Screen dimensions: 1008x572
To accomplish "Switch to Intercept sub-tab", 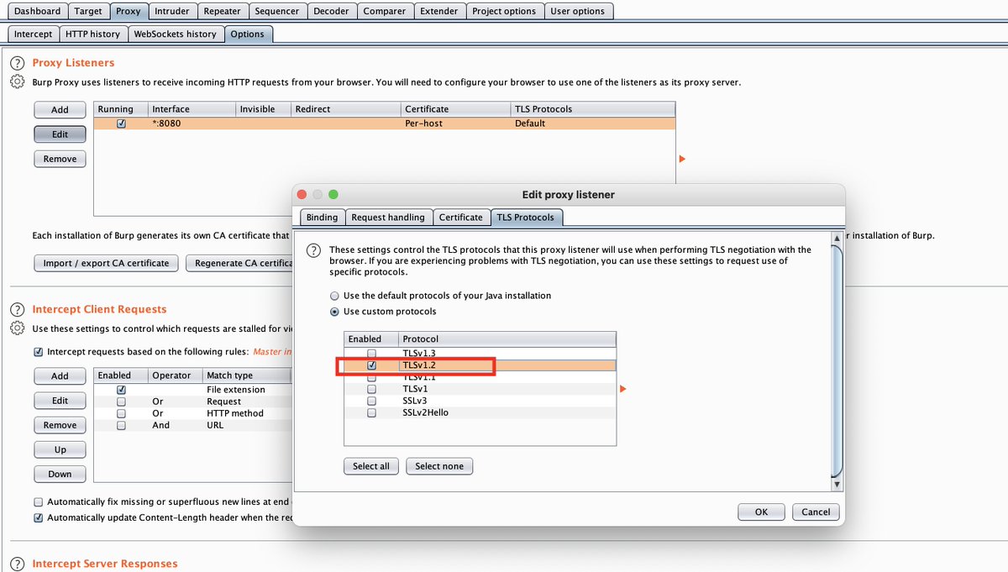I will tap(34, 34).
